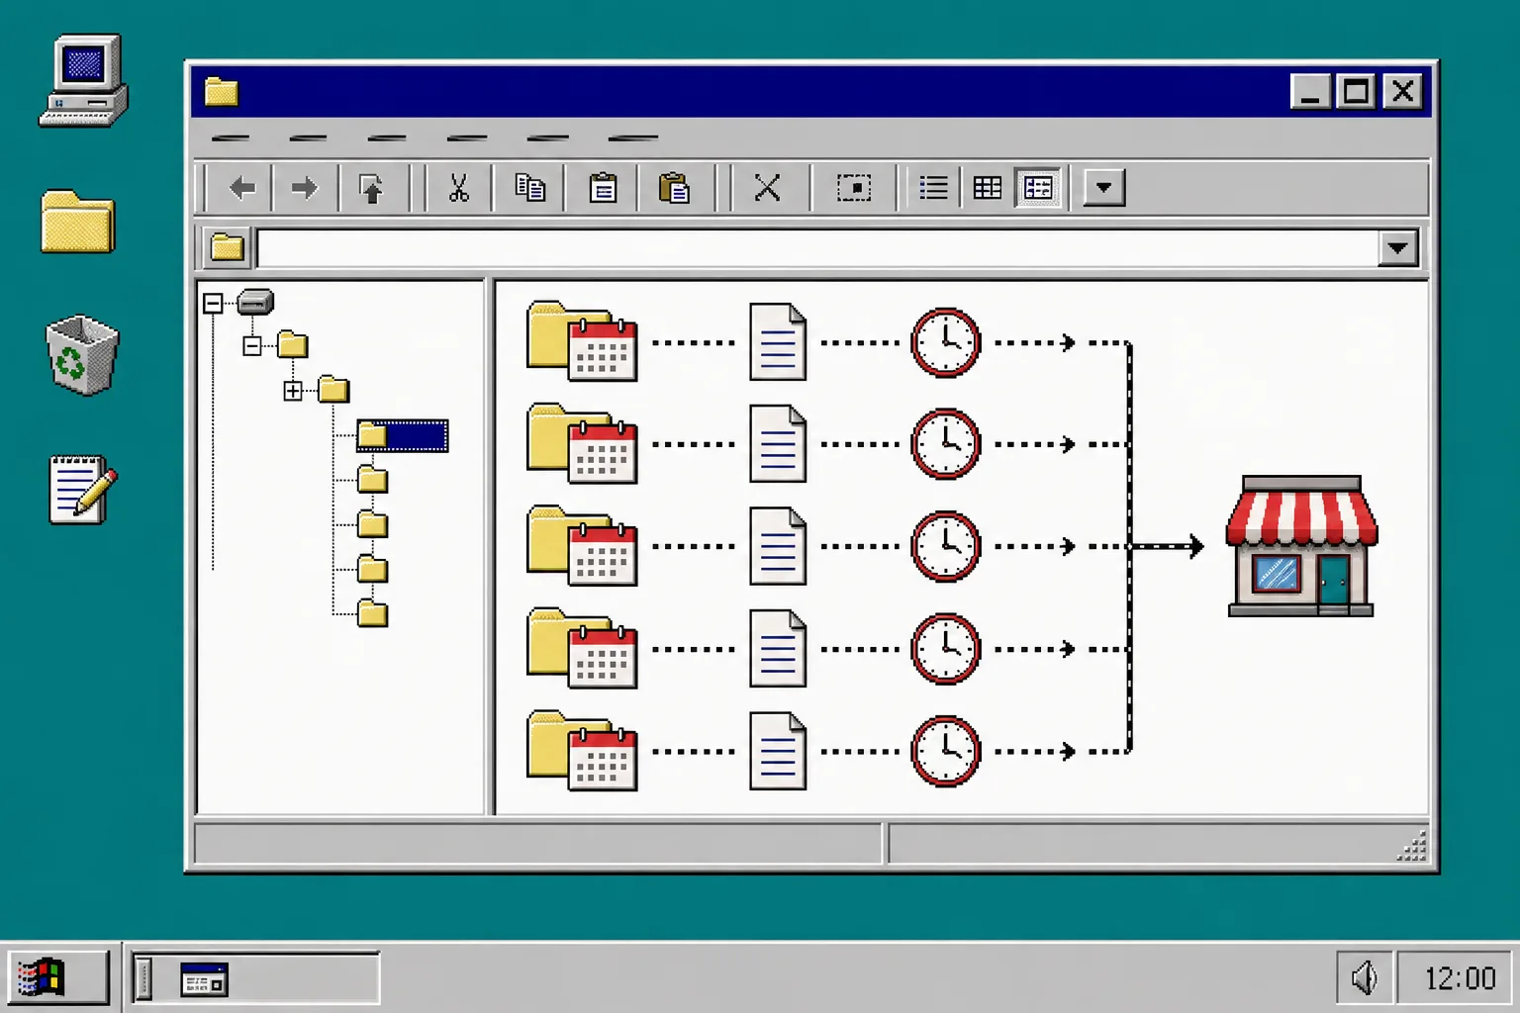This screenshot has width=1520, height=1013.
Task: Click the Back arrow toolbar button
Action: (x=242, y=188)
